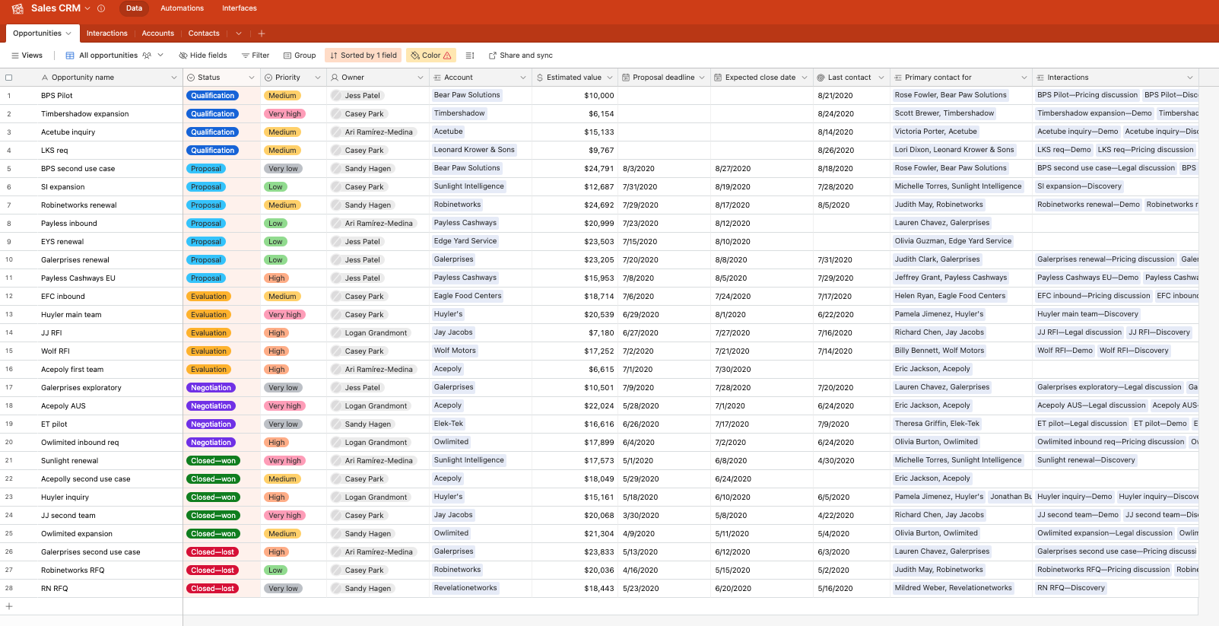Click the Account column link icon
1219x626 pixels.
(437, 78)
